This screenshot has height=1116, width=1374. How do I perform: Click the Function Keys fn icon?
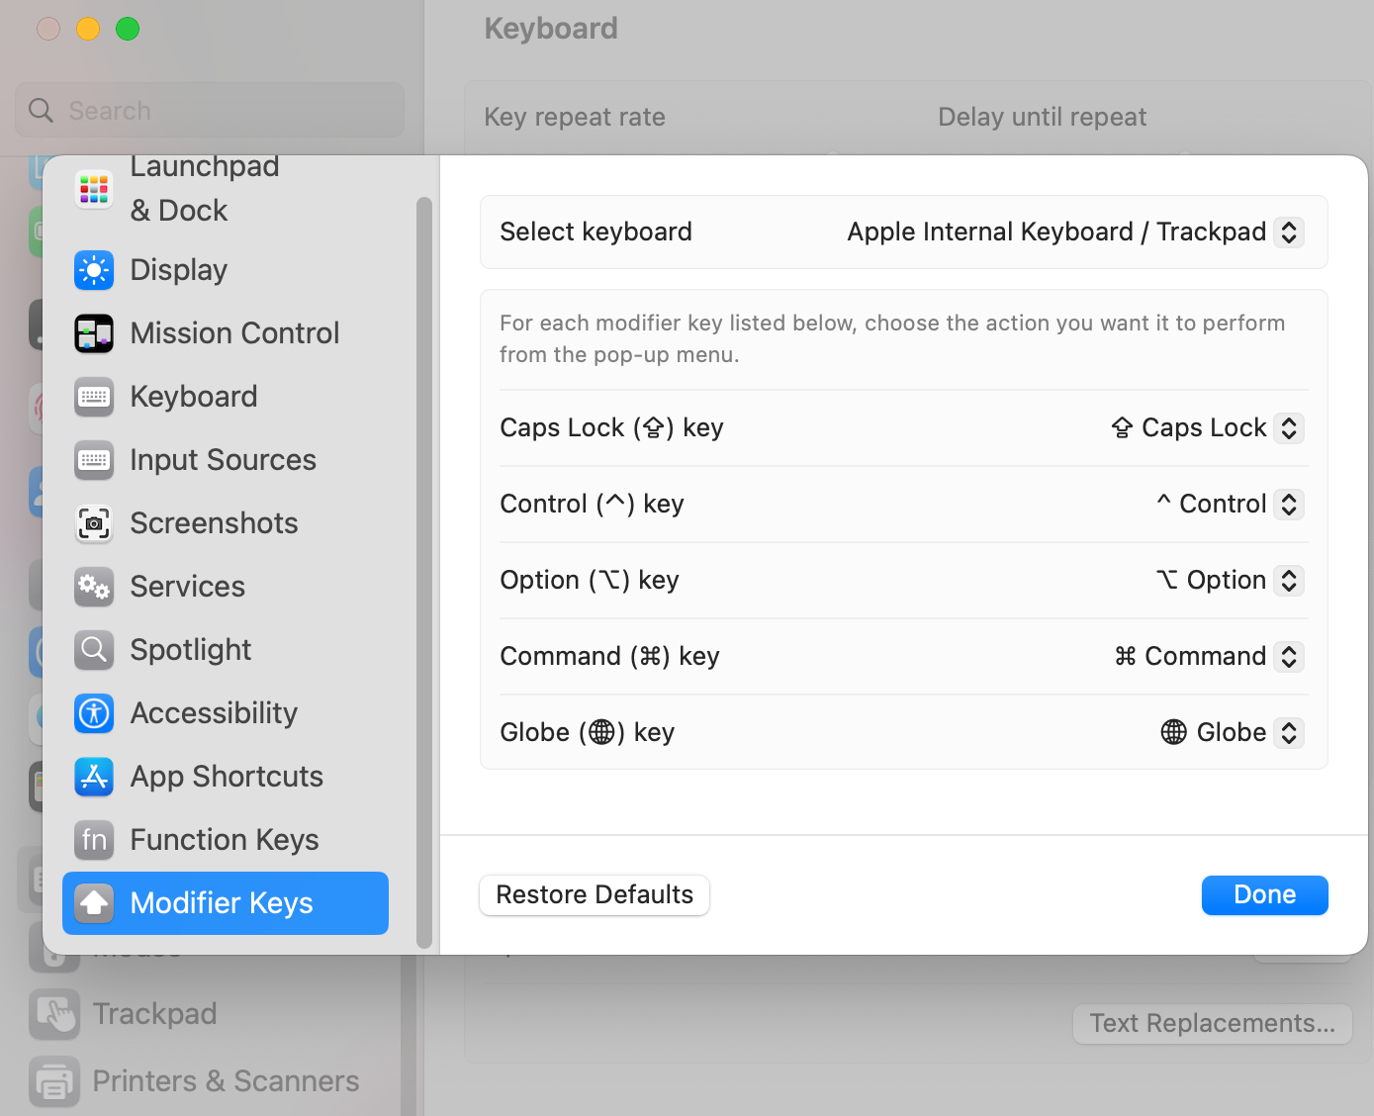pos(94,840)
